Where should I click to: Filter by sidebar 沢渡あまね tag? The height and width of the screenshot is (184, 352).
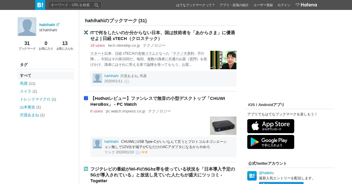click(x=29, y=115)
